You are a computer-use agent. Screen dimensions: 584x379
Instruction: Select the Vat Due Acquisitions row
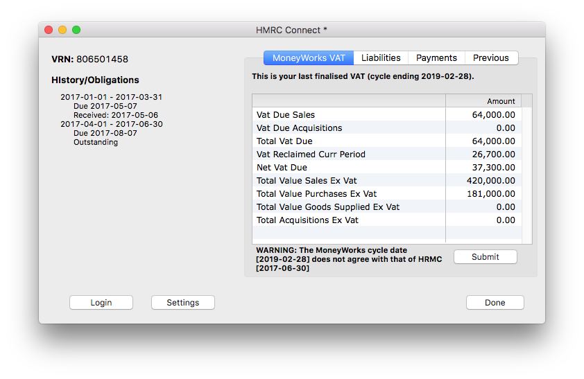click(387, 128)
